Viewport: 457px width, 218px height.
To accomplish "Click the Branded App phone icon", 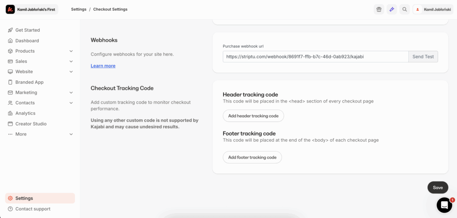I will pos(10,82).
